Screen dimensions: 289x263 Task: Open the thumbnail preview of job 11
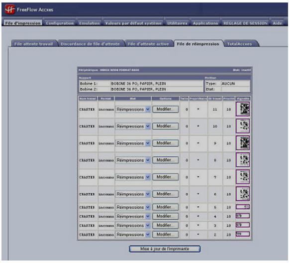click(x=243, y=109)
